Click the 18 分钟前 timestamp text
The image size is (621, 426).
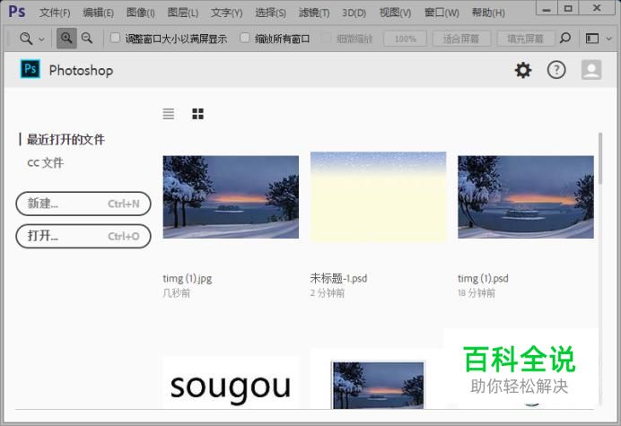click(x=477, y=293)
